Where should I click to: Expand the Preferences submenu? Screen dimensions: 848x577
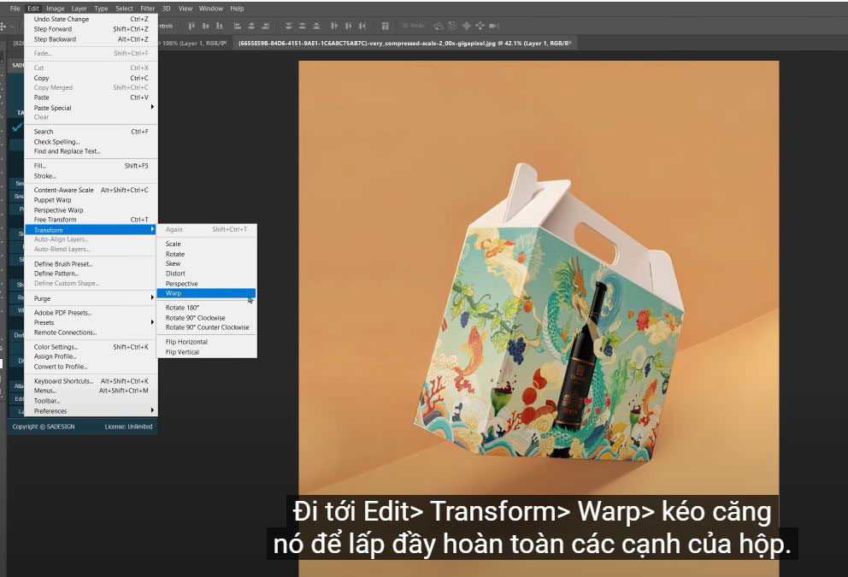pos(91,411)
